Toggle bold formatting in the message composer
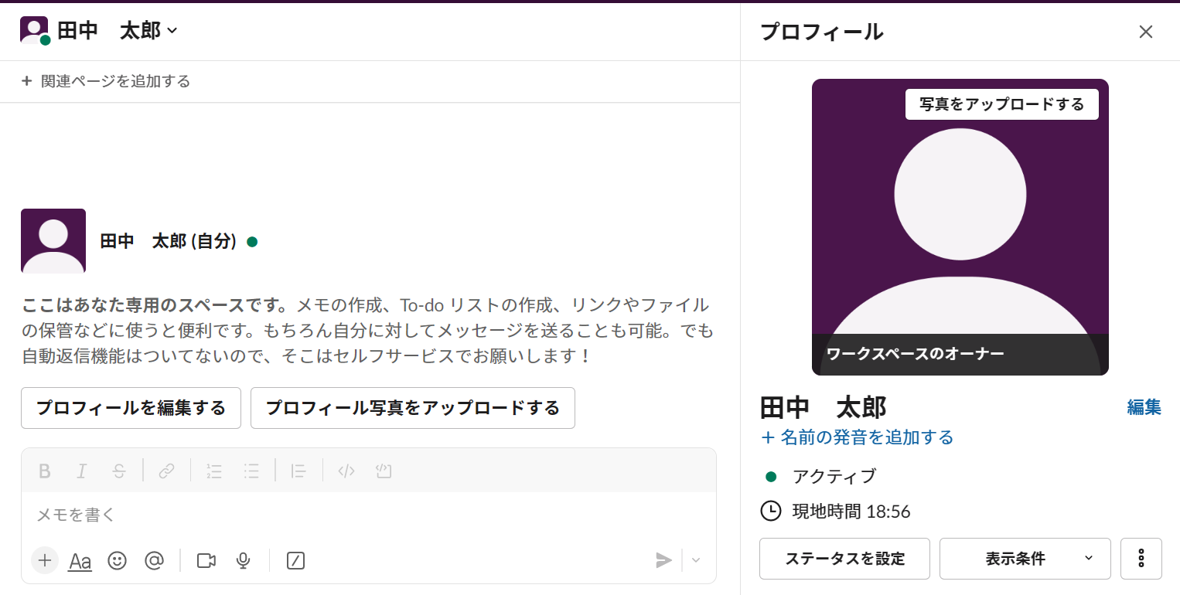This screenshot has width=1180, height=595. point(44,471)
